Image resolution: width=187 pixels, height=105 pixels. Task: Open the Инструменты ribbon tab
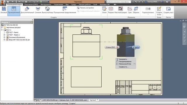tap(46, 5)
